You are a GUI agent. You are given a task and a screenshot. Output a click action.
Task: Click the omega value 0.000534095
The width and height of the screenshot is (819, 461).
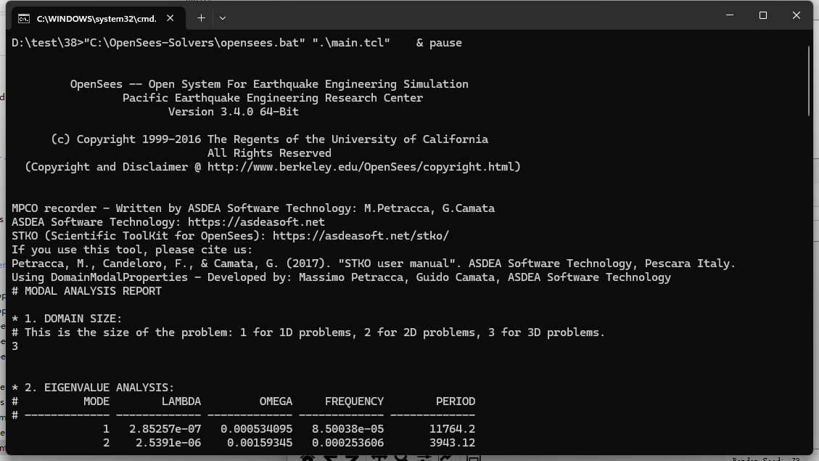(x=257, y=429)
